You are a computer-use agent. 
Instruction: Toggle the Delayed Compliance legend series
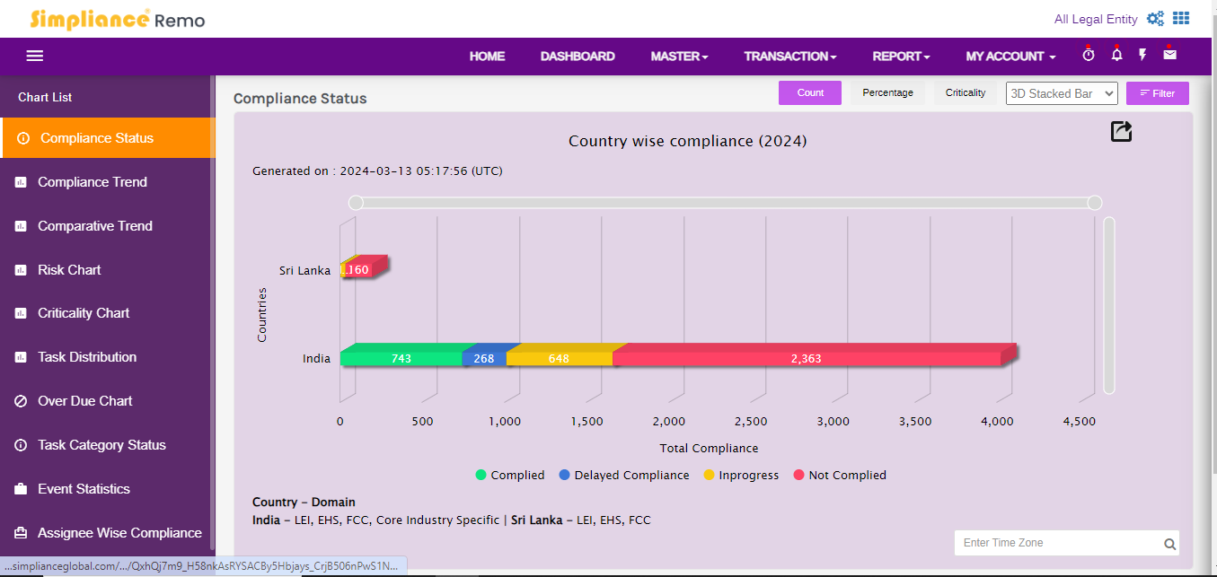[x=623, y=476]
